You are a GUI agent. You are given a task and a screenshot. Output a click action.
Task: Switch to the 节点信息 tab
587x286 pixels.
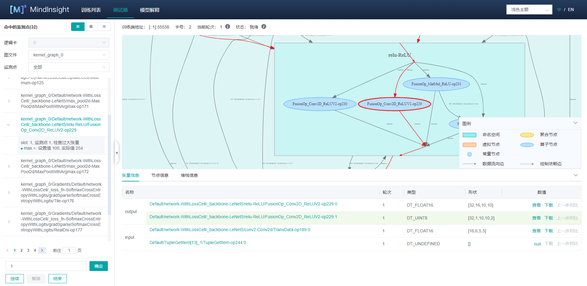coord(160,175)
